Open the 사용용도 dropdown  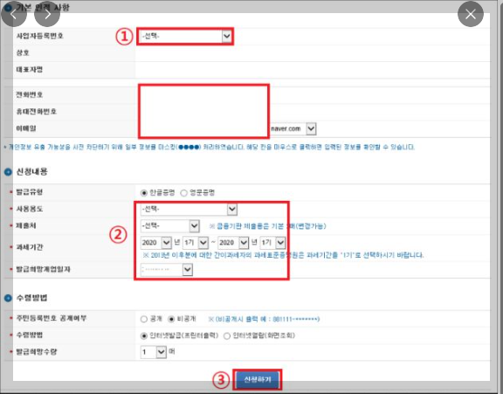pos(189,210)
